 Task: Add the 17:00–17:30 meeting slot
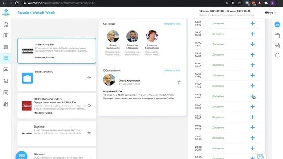coord(252,86)
